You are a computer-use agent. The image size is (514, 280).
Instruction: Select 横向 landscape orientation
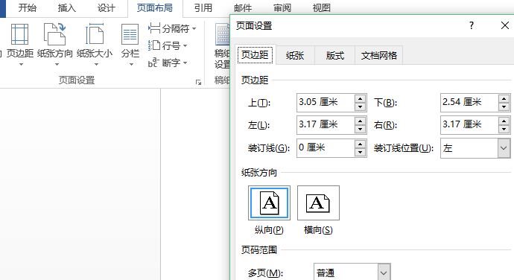pyautogui.click(x=318, y=203)
